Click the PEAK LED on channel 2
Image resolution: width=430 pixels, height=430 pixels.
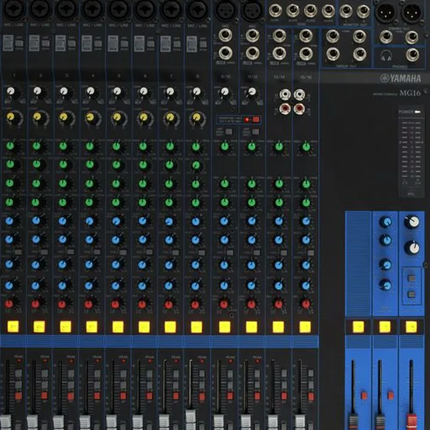tap(45, 361)
